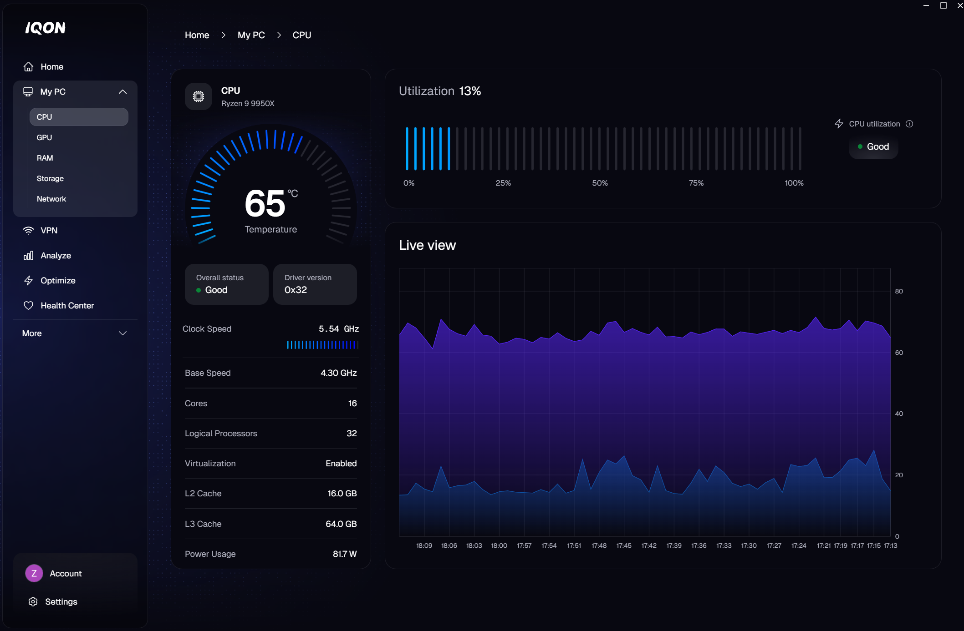Click the Analyze bar chart icon
964x631 pixels.
click(28, 256)
